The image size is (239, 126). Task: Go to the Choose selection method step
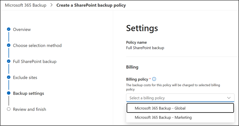(37, 46)
